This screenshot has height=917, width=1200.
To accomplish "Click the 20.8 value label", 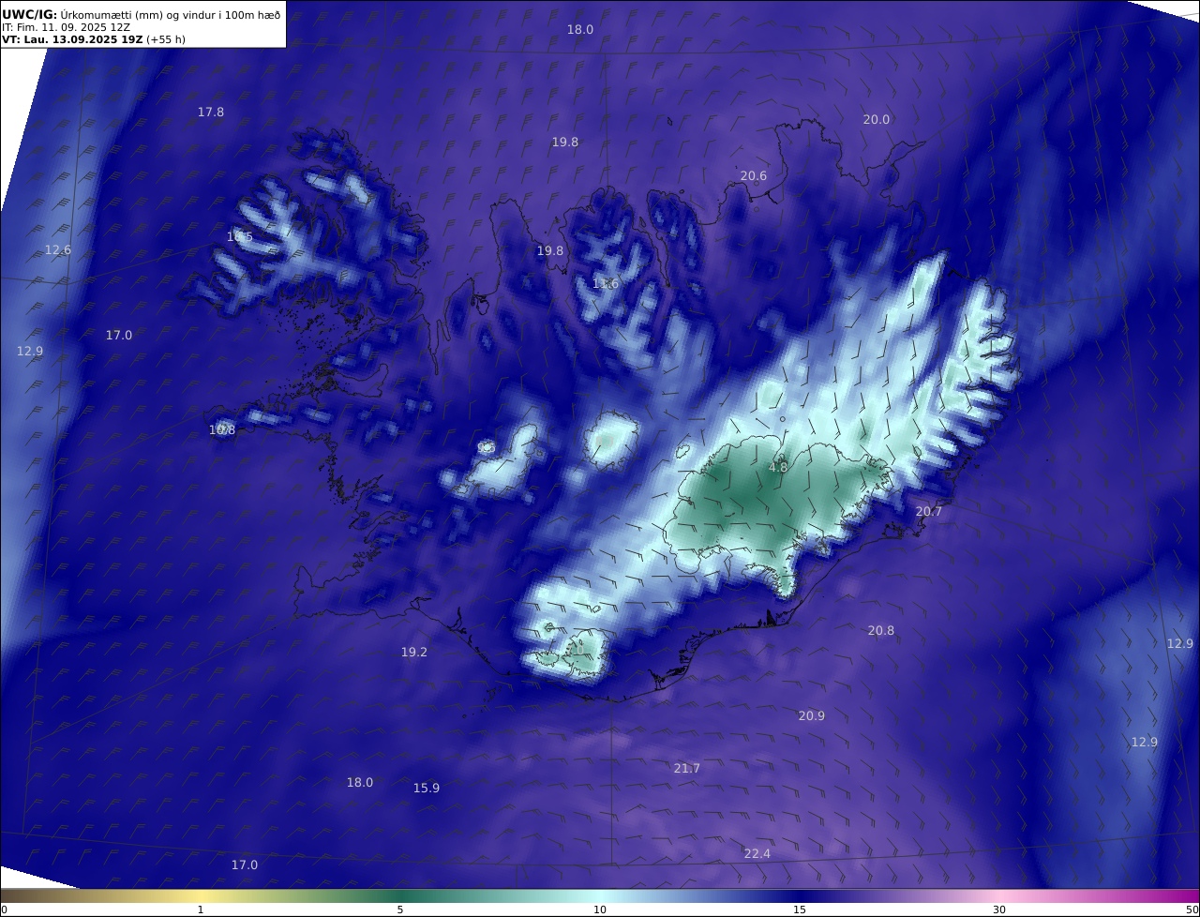I will coord(880,630).
